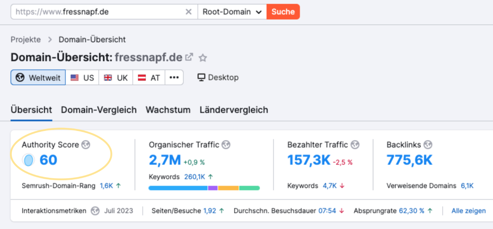Click Absprungrate value 62,30 %
Image resolution: width=493 pixels, height=229 pixels.
pyautogui.click(x=412, y=211)
